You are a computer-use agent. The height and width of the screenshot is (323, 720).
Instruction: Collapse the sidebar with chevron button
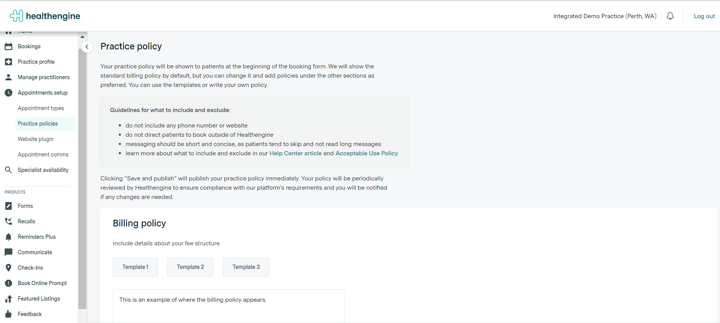[x=87, y=47]
